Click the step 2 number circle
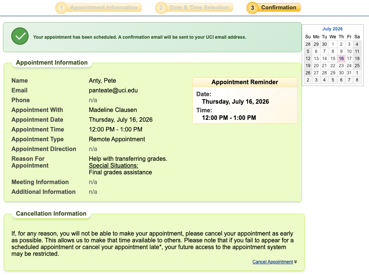The width and height of the screenshot is (369, 275). point(161,8)
